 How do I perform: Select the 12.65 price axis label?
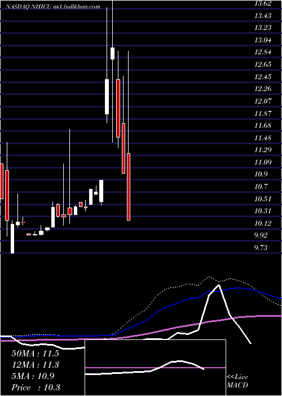(263, 64)
